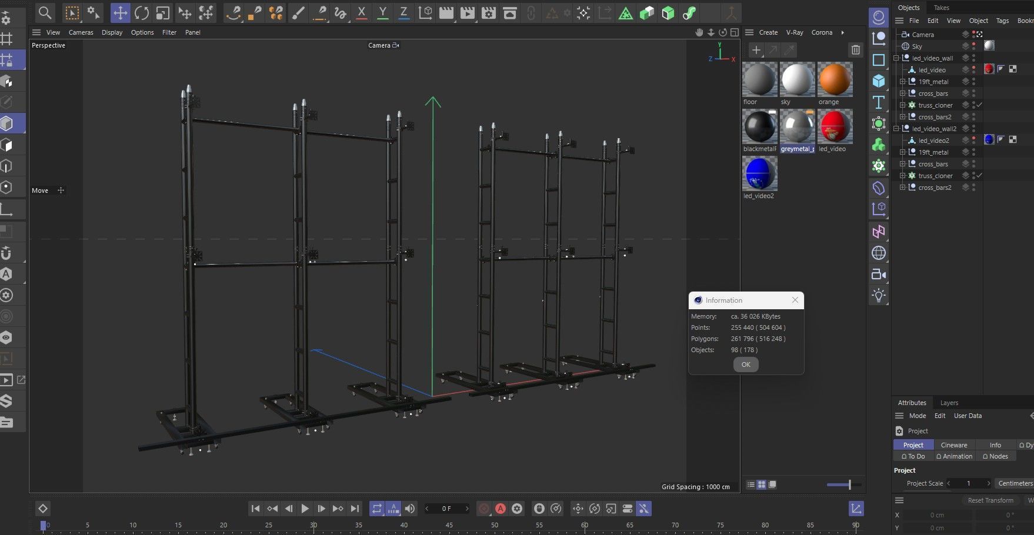Open the Filter viewport menu
This screenshot has height=535, width=1034.
(x=169, y=32)
